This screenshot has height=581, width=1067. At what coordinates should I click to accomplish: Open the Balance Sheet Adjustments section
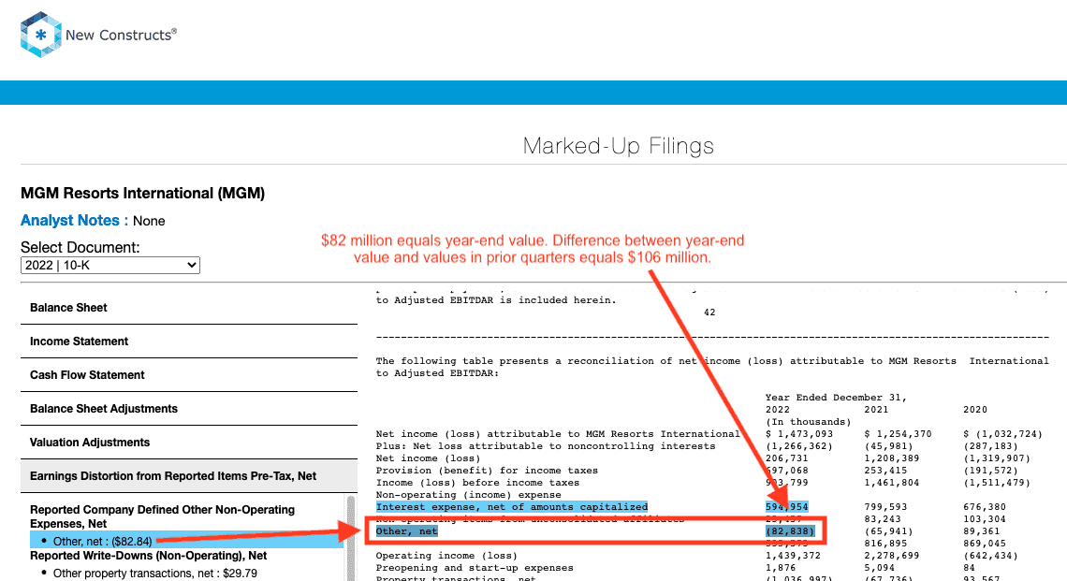(x=188, y=409)
